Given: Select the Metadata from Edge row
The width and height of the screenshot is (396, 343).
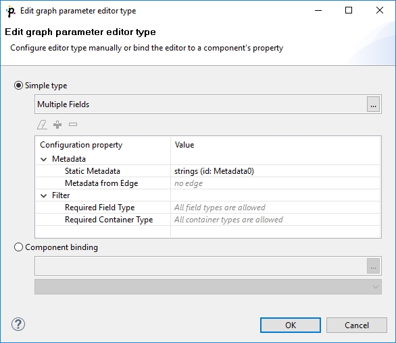Looking at the screenshot, I should 208,183.
